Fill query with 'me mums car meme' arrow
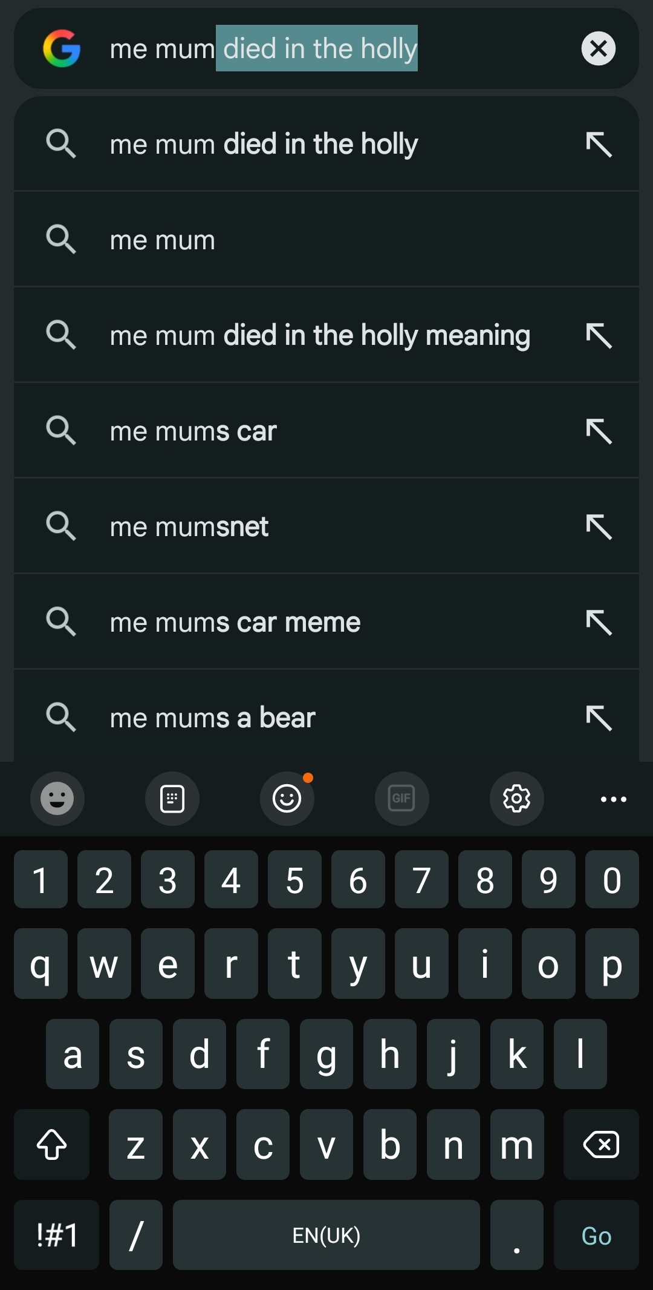 [x=599, y=623]
